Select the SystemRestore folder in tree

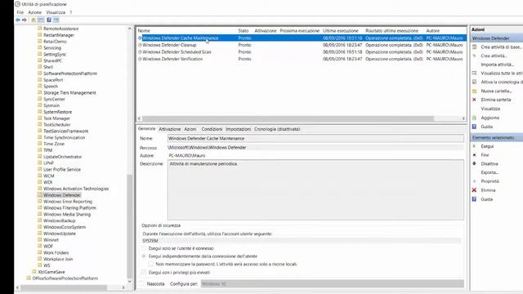click(57, 112)
